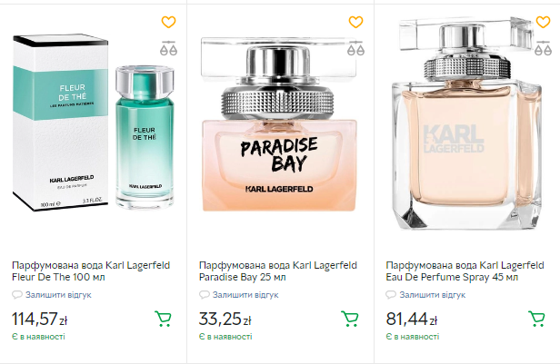Add Fleur De The 100 мл to cart
Image resolution: width=560 pixels, height=364 pixels.
(164, 318)
